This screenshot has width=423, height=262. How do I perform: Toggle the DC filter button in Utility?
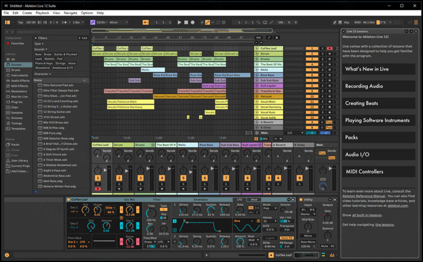(x=332, y=246)
